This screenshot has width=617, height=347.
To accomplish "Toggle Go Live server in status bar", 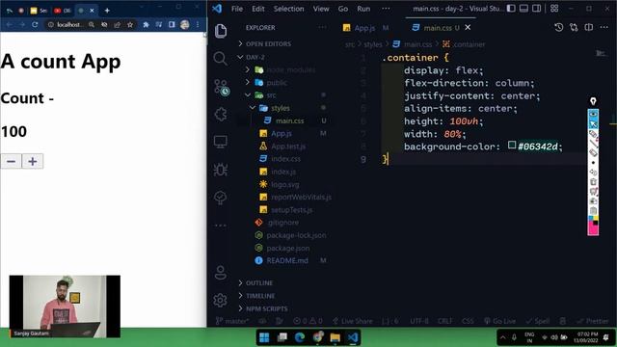I will click(499, 321).
